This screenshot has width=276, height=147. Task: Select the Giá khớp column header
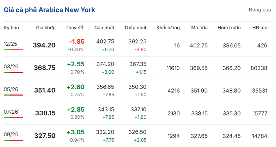coord(46,28)
